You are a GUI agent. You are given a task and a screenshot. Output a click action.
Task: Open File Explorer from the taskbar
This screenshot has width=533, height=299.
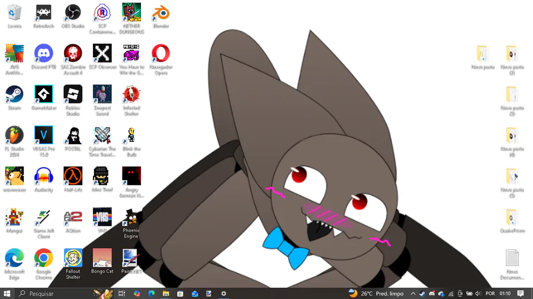166,294
